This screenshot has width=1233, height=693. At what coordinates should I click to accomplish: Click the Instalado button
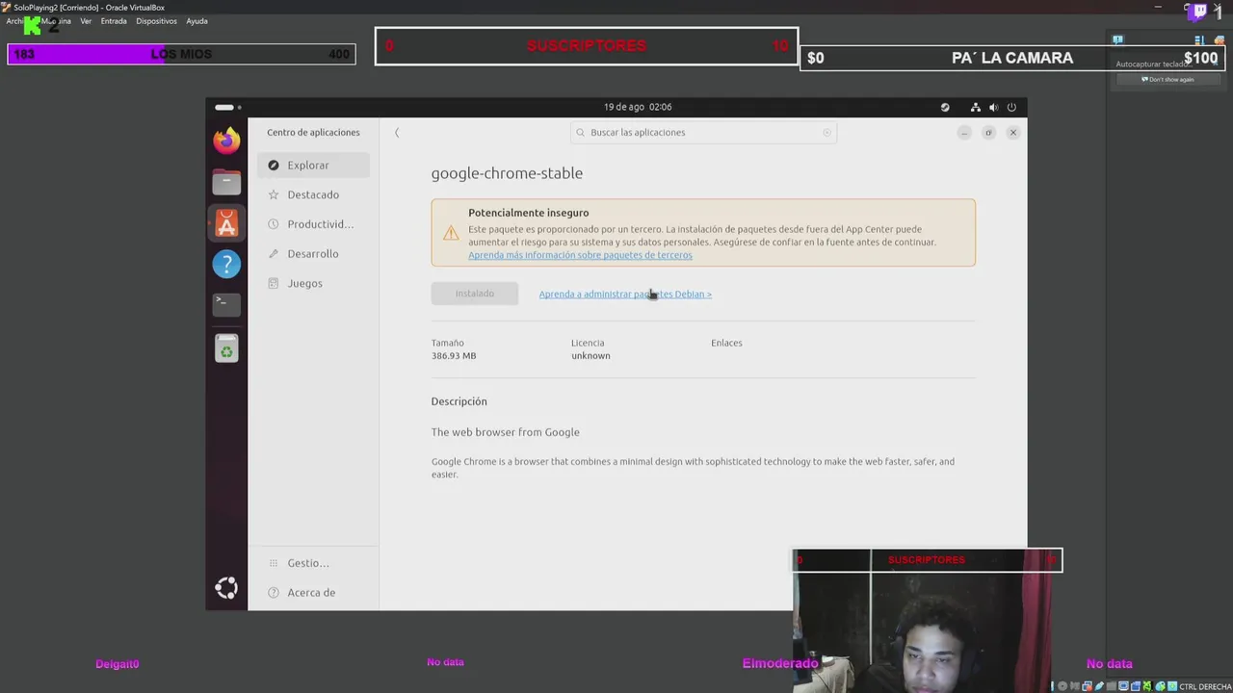coord(474,294)
